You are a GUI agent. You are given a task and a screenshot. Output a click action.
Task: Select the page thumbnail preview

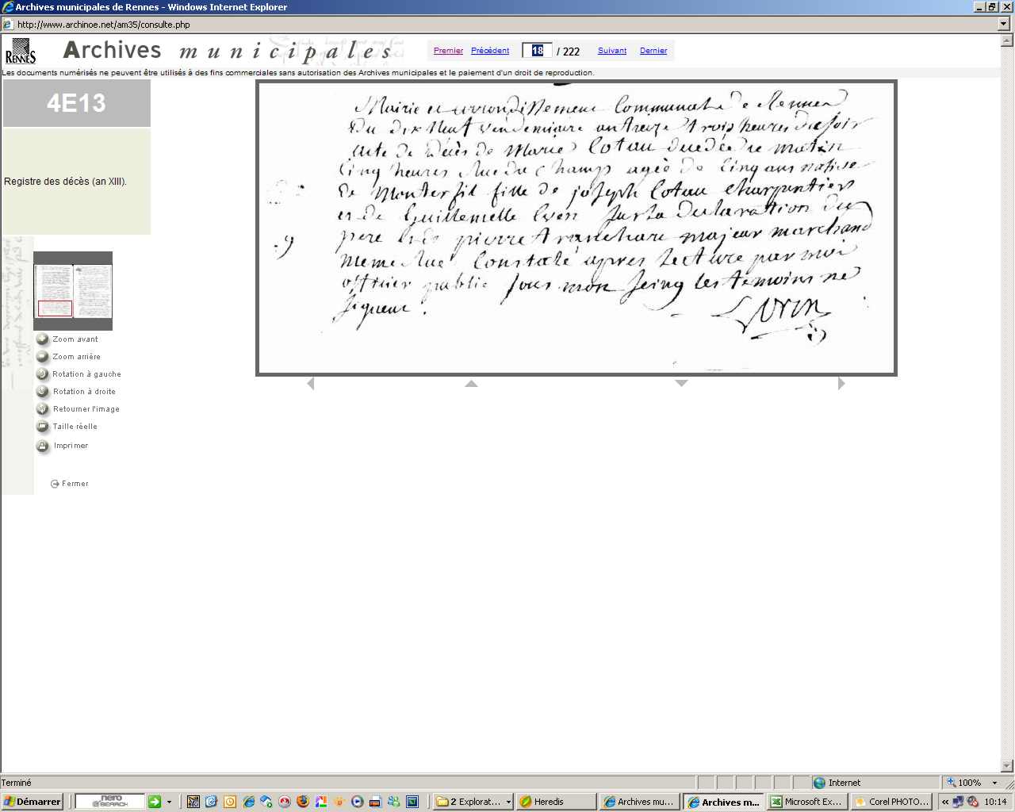point(73,291)
